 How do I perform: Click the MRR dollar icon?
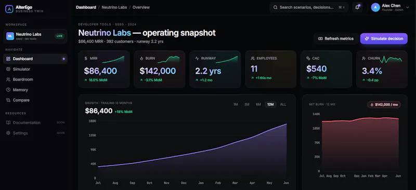pos(86,58)
